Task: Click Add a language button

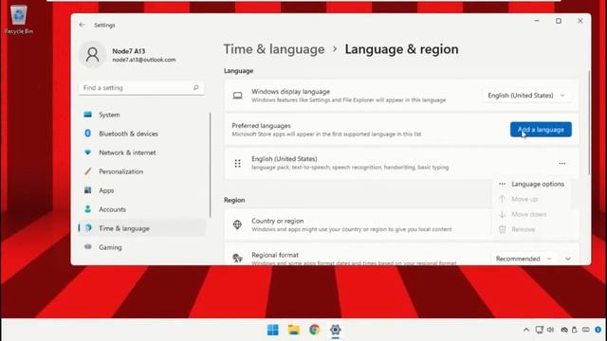Action: (541, 130)
